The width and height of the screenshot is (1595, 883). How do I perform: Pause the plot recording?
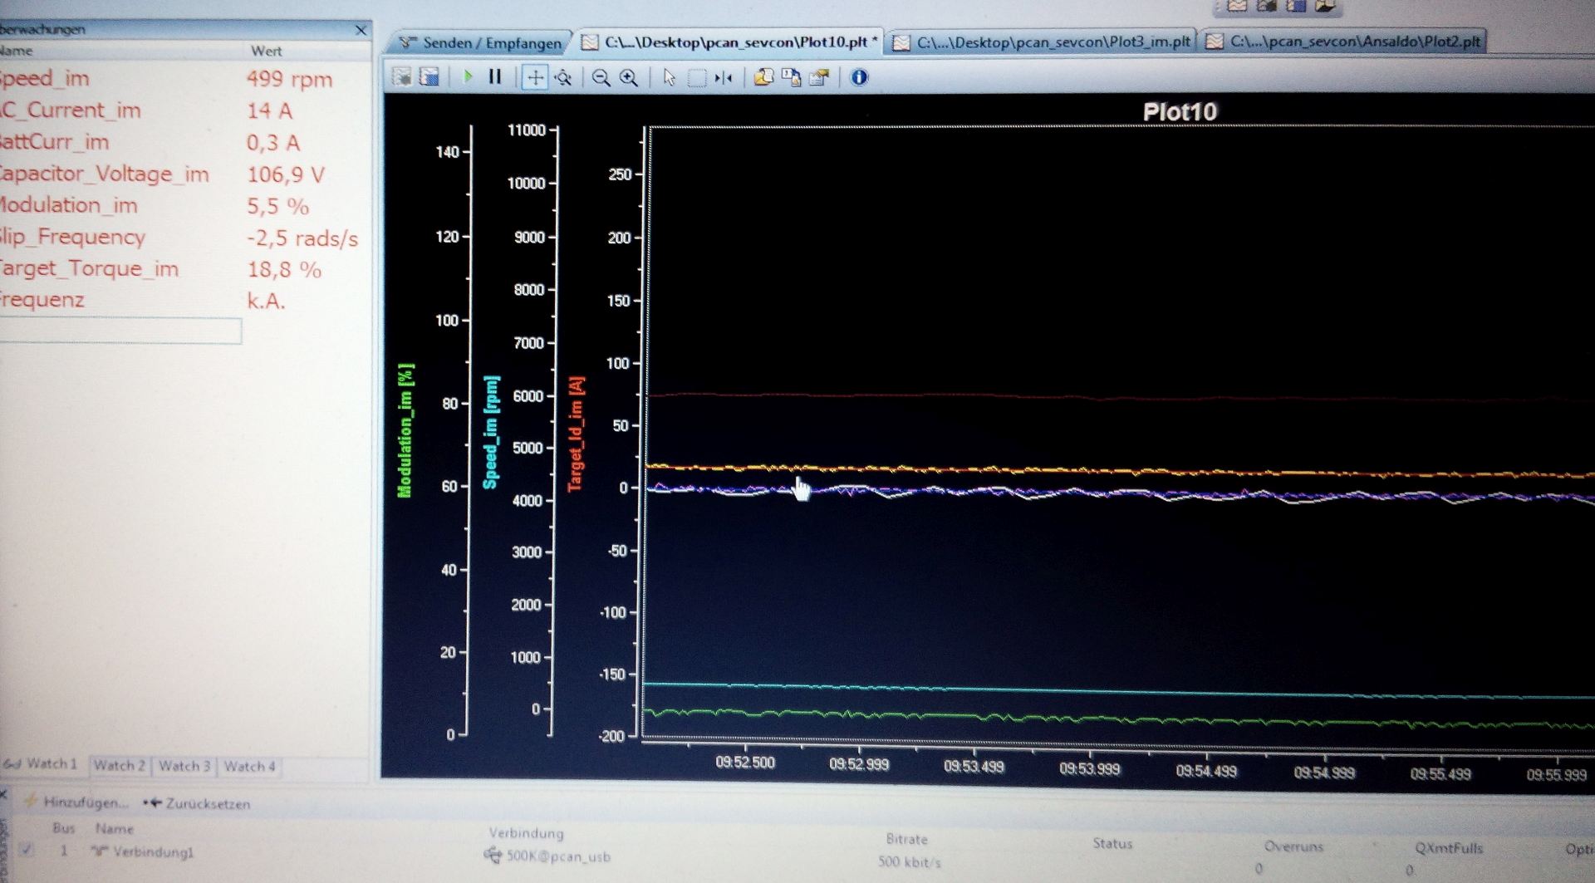pos(495,77)
